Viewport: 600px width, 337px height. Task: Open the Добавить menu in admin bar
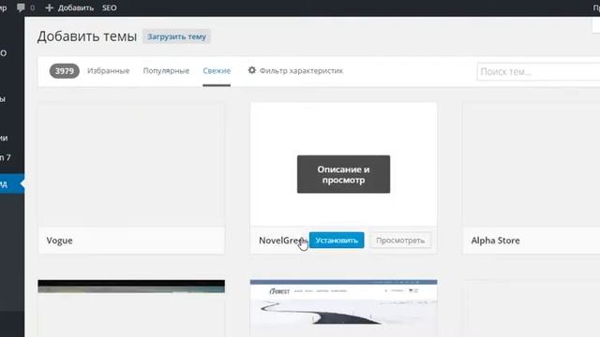75,7
